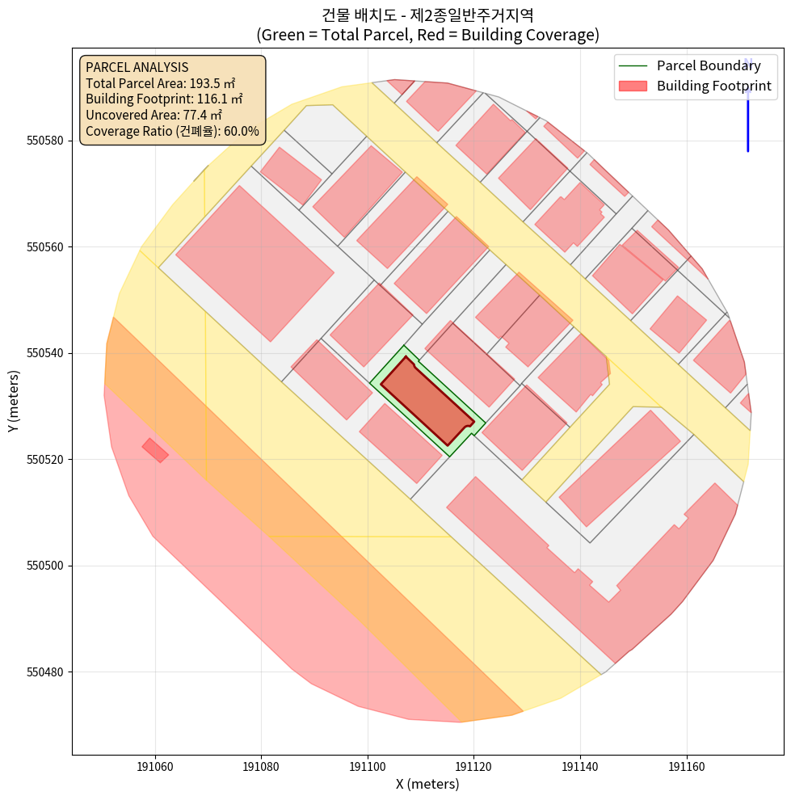Click the subtitle explaining Green and Red
Image resolution: width=791 pixels, height=800 pixels.
pos(427,35)
